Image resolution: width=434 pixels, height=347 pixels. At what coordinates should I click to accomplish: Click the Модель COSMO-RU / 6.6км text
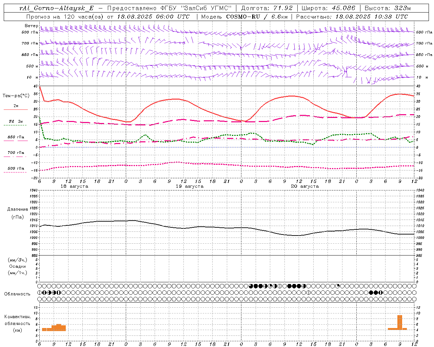(244, 17)
